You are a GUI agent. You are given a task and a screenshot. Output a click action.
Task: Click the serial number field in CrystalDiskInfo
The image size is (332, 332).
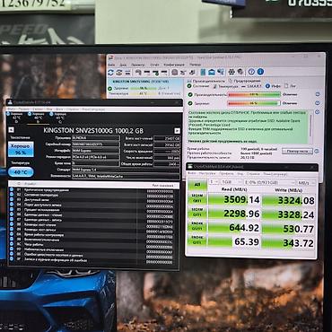point(96,144)
